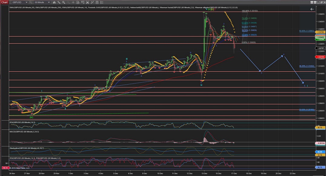The width and height of the screenshot is (326, 176).
Task: Click the 100.00% (1.35153) Fibonacci label
Action: 250,11
